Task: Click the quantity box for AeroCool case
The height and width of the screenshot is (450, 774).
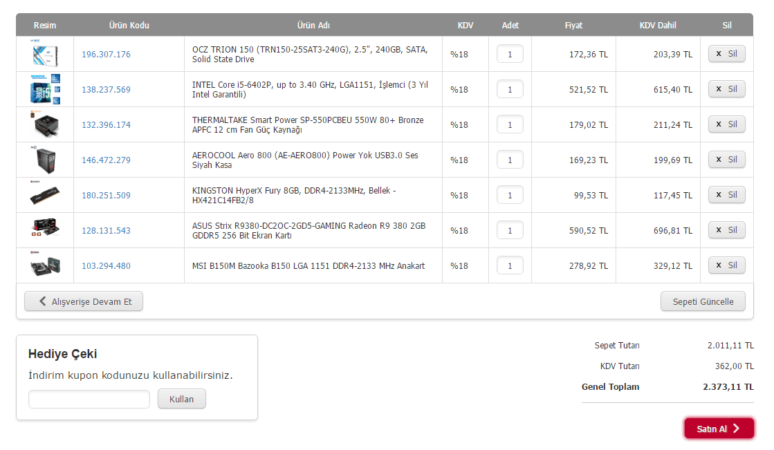Action: click(510, 160)
